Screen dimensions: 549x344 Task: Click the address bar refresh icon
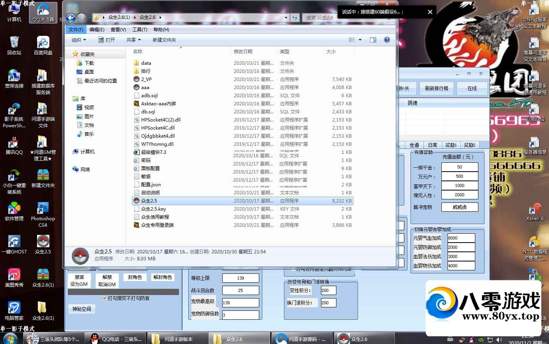(x=295, y=17)
